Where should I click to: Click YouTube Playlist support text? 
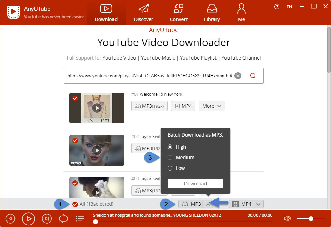click(x=198, y=58)
